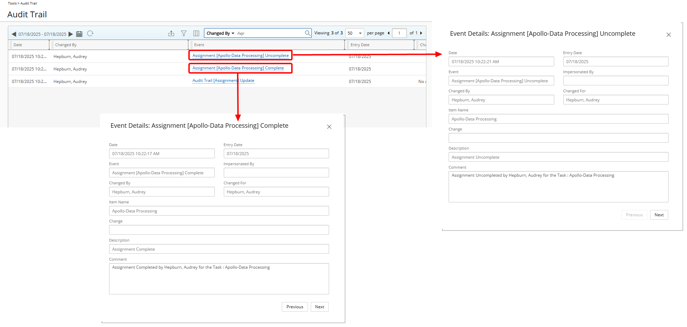Viewport: 687px width, 327px height.
Task: Click the next page arrow near pagination
Action: coord(421,33)
